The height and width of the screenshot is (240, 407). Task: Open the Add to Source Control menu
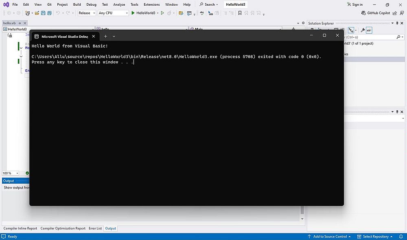coord(329,236)
